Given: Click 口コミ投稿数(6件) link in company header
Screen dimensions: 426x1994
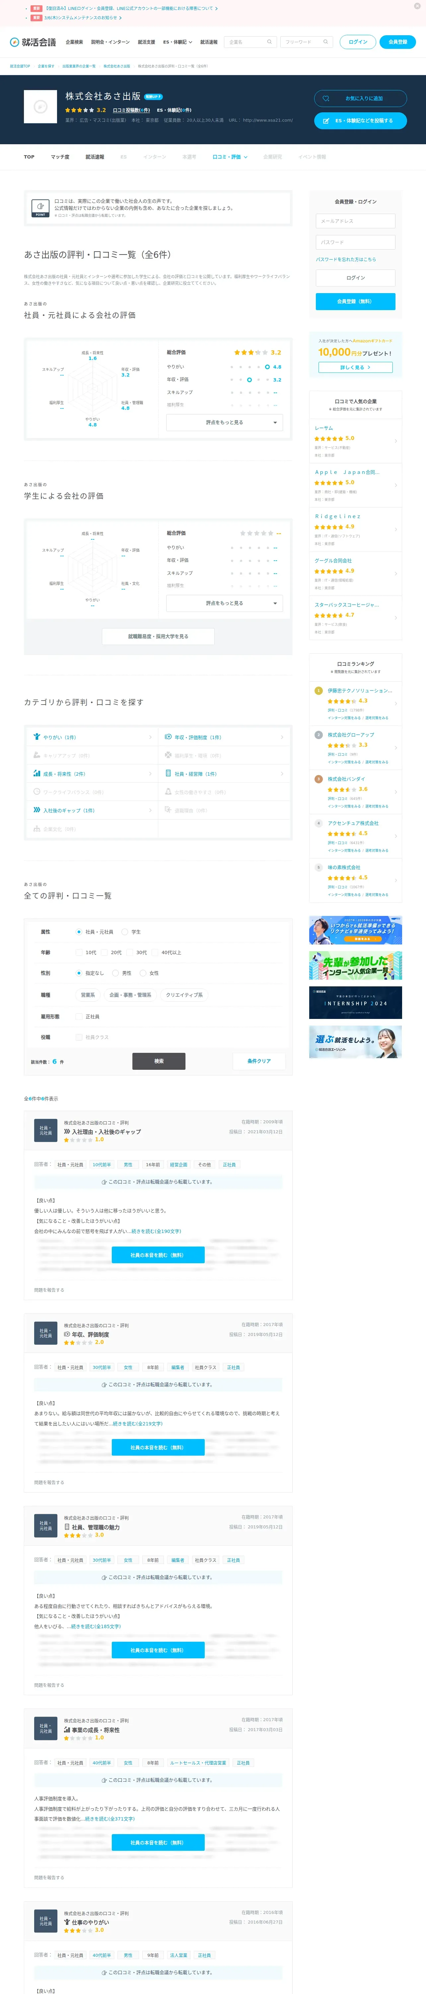Looking at the screenshot, I should click(131, 110).
